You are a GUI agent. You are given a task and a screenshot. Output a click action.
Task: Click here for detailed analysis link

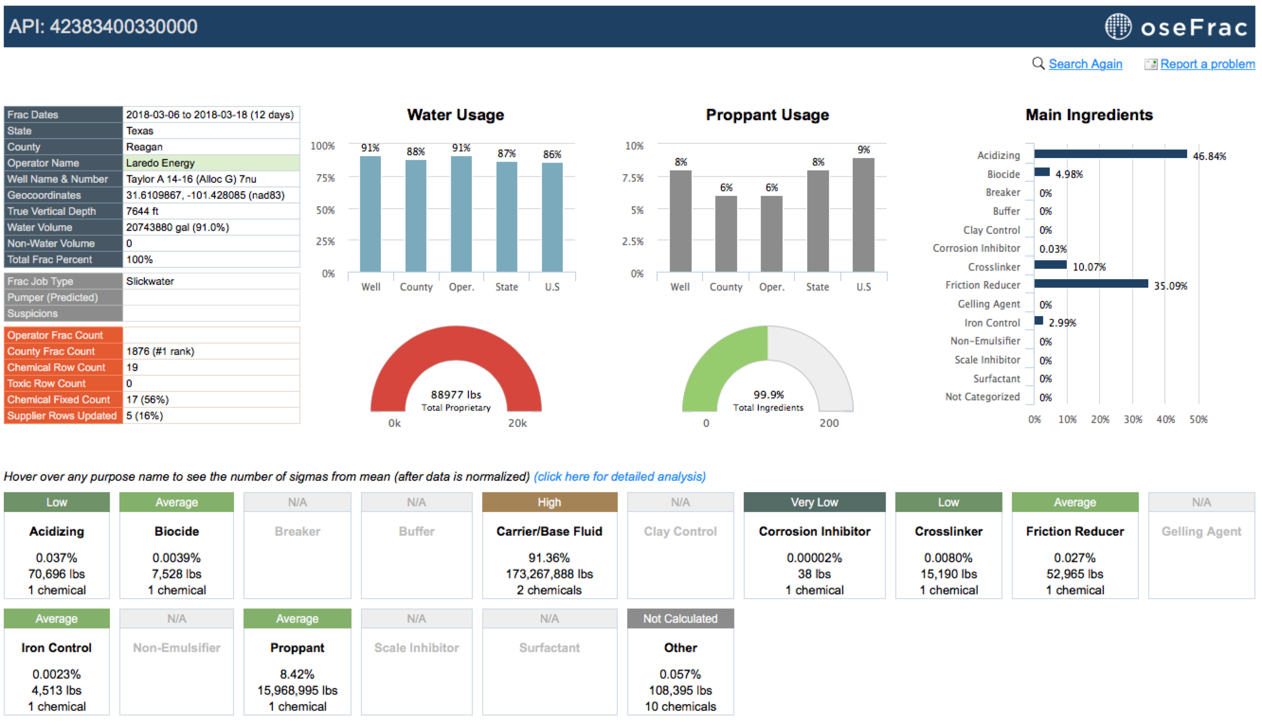point(620,477)
